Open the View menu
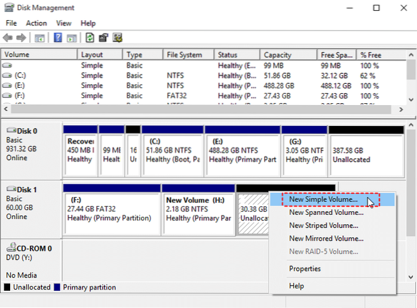This screenshot has width=417, height=308. coord(64,23)
